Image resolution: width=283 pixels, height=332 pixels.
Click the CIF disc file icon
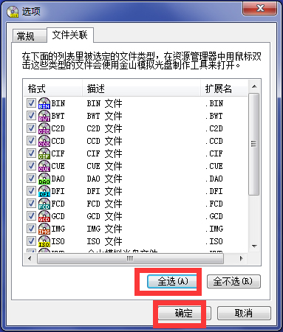[44, 153]
